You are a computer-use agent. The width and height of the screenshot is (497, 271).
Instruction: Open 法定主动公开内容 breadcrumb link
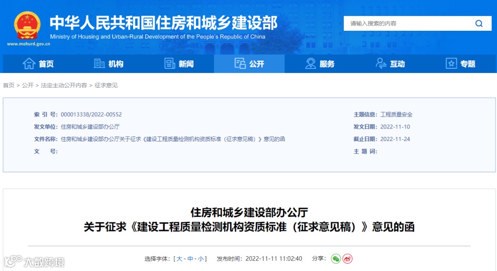coord(64,85)
